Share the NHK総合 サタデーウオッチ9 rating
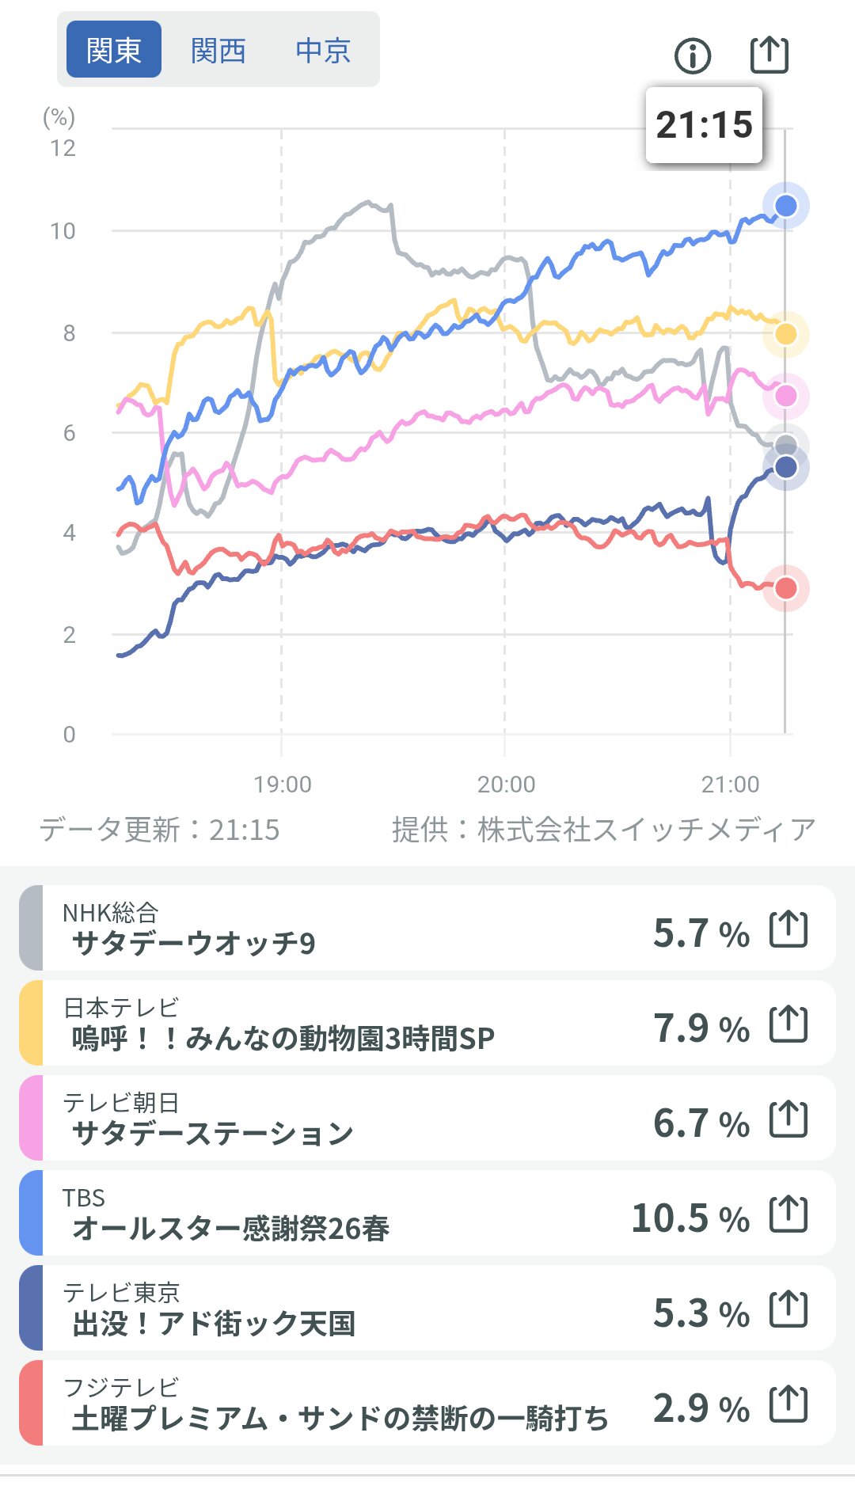This screenshot has width=855, height=1501. [x=788, y=929]
